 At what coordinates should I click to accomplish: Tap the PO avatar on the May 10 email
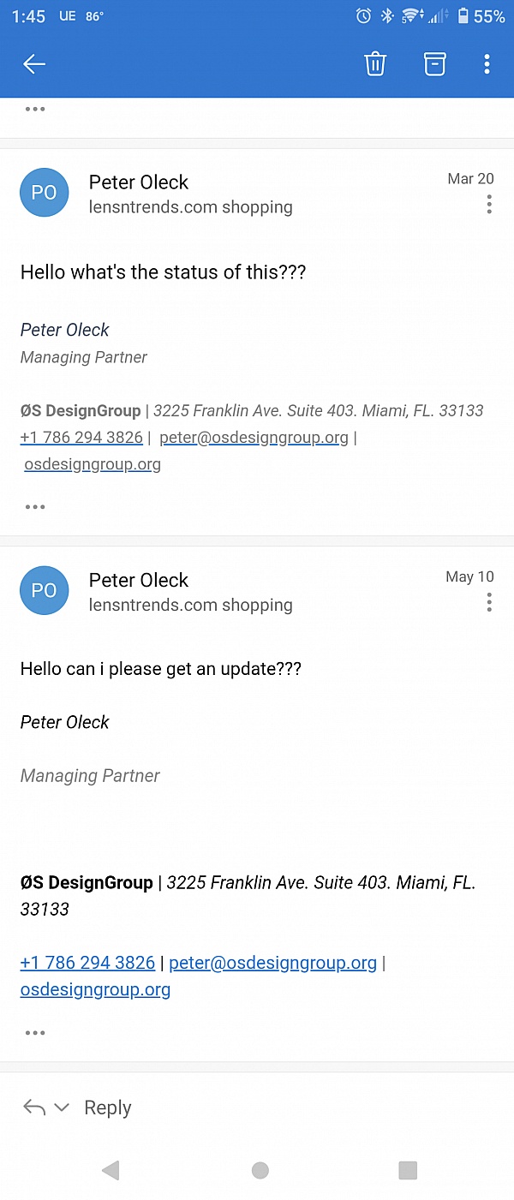point(45,591)
